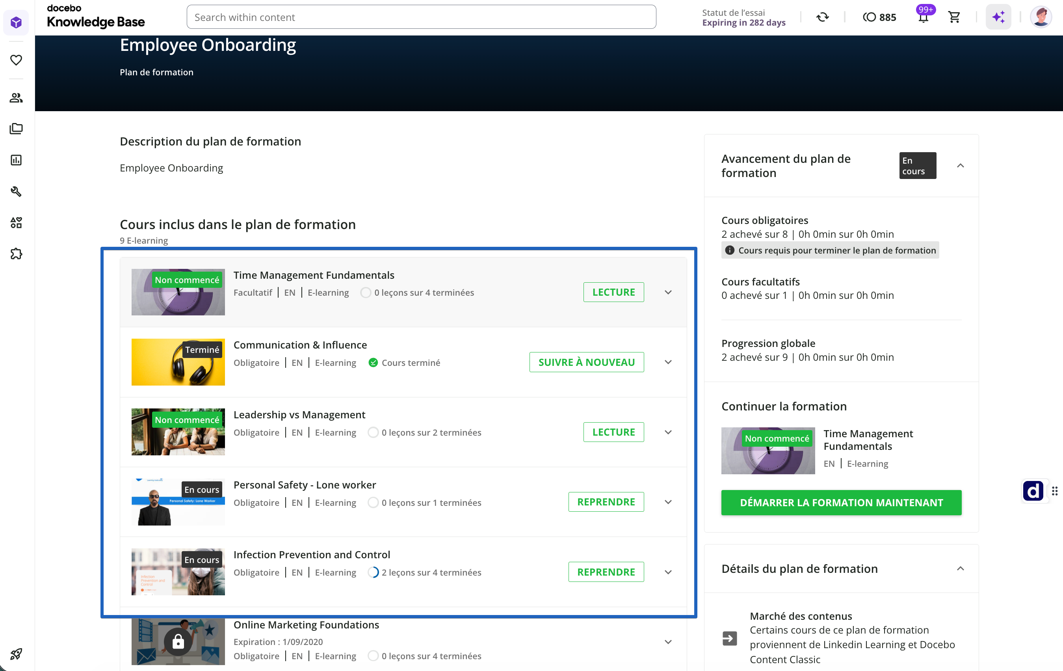Collapse Avancement du plan de formation panel
Viewport: 1063px width, 671px height.
(x=960, y=166)
